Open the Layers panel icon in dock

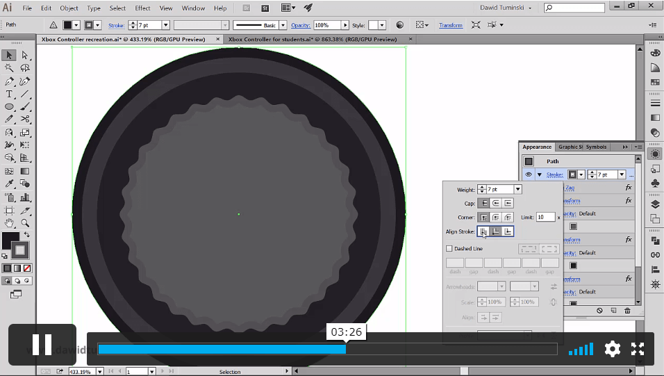[655, 204]
